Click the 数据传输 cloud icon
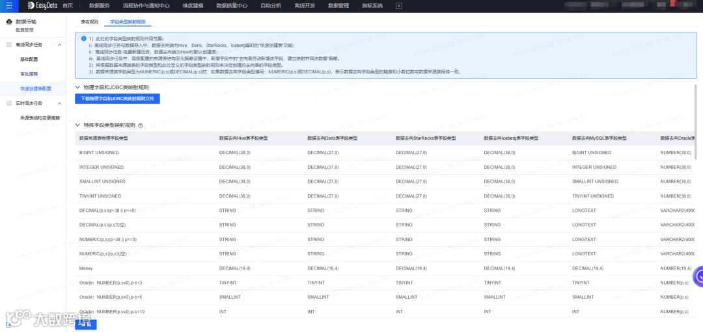 pyautogui.click(x=9, y=22)
